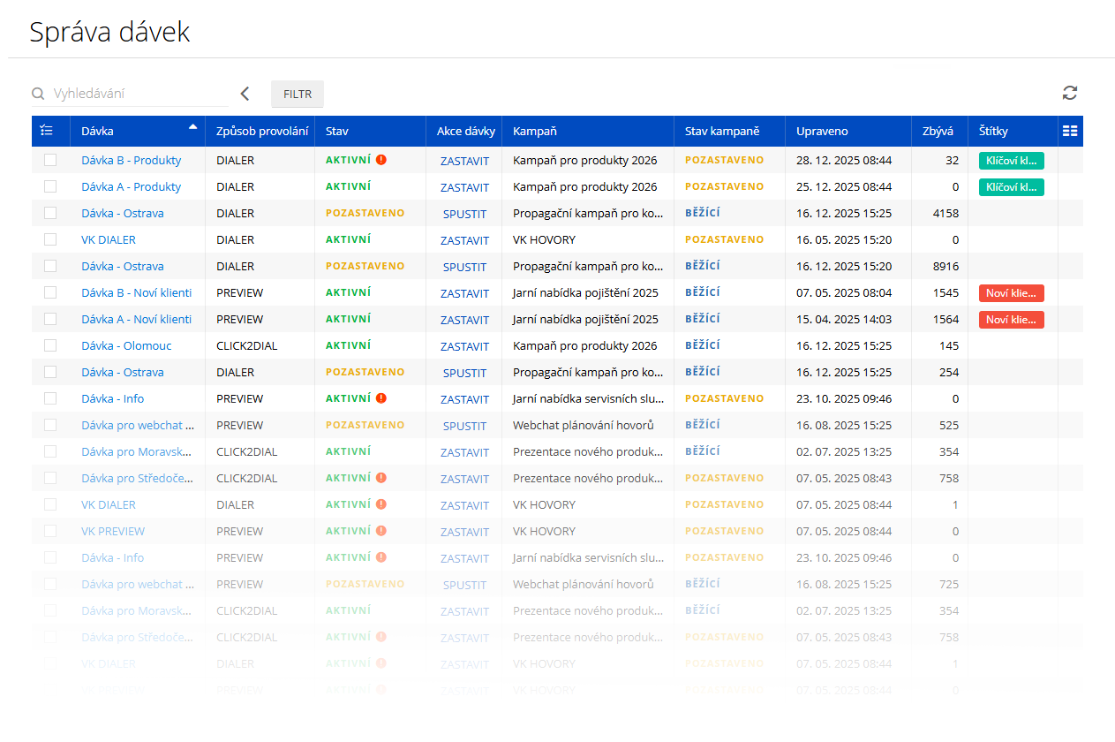The width and height of the screenshot is (1115, 742).
Task: Check the box for Dávka A - Noví klienti
Action: [x=50, y=319]
